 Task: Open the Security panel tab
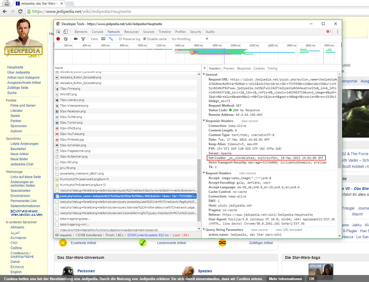[x=196, y=32]
